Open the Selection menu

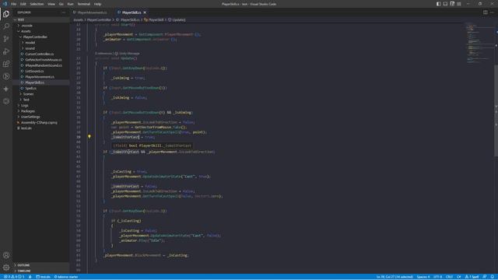coord(37,4)
